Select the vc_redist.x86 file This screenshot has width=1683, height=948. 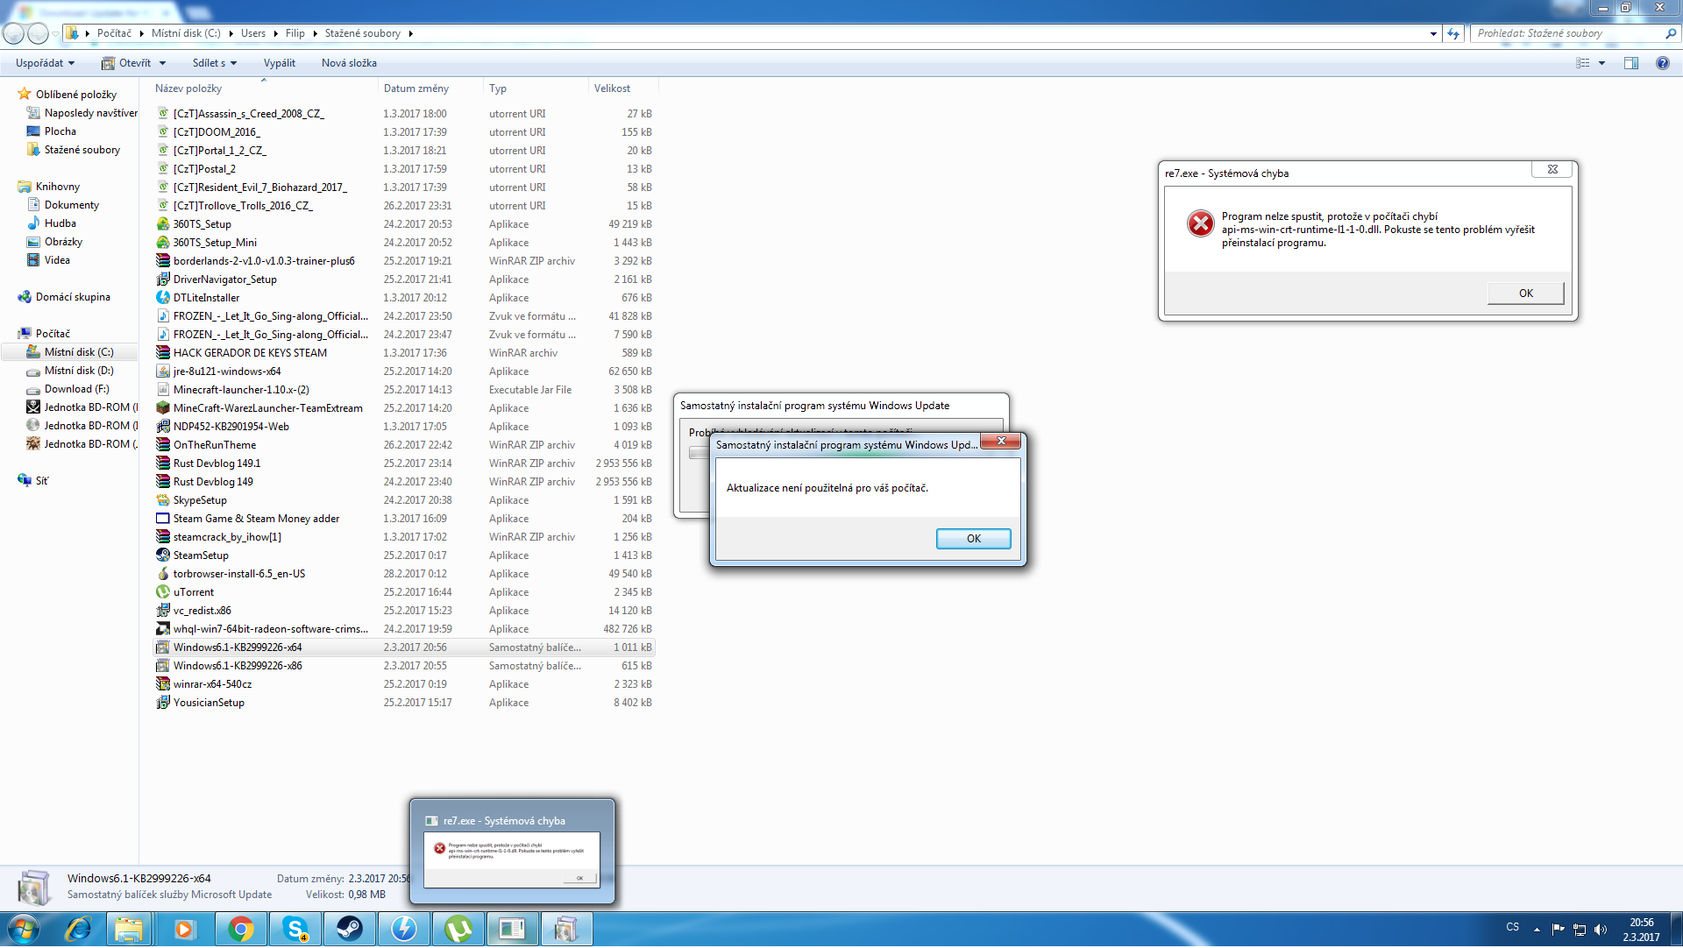click(x=202, y=611)
